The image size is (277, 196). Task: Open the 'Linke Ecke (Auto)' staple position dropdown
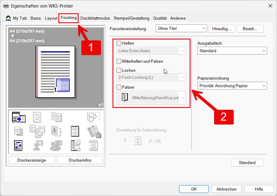(151, 51)
